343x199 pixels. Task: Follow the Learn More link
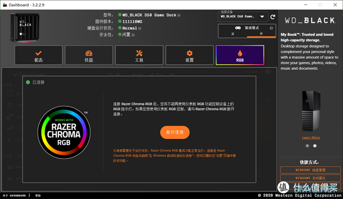[311, 137]
